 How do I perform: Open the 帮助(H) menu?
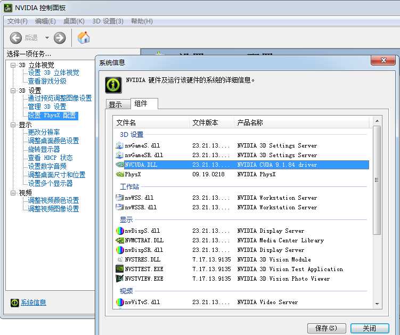142,21
